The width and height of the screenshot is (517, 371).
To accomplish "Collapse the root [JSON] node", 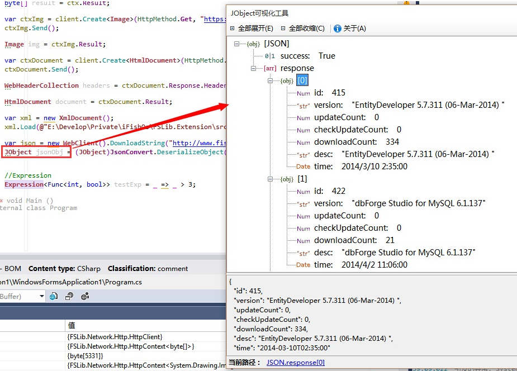I will [236, 44].
